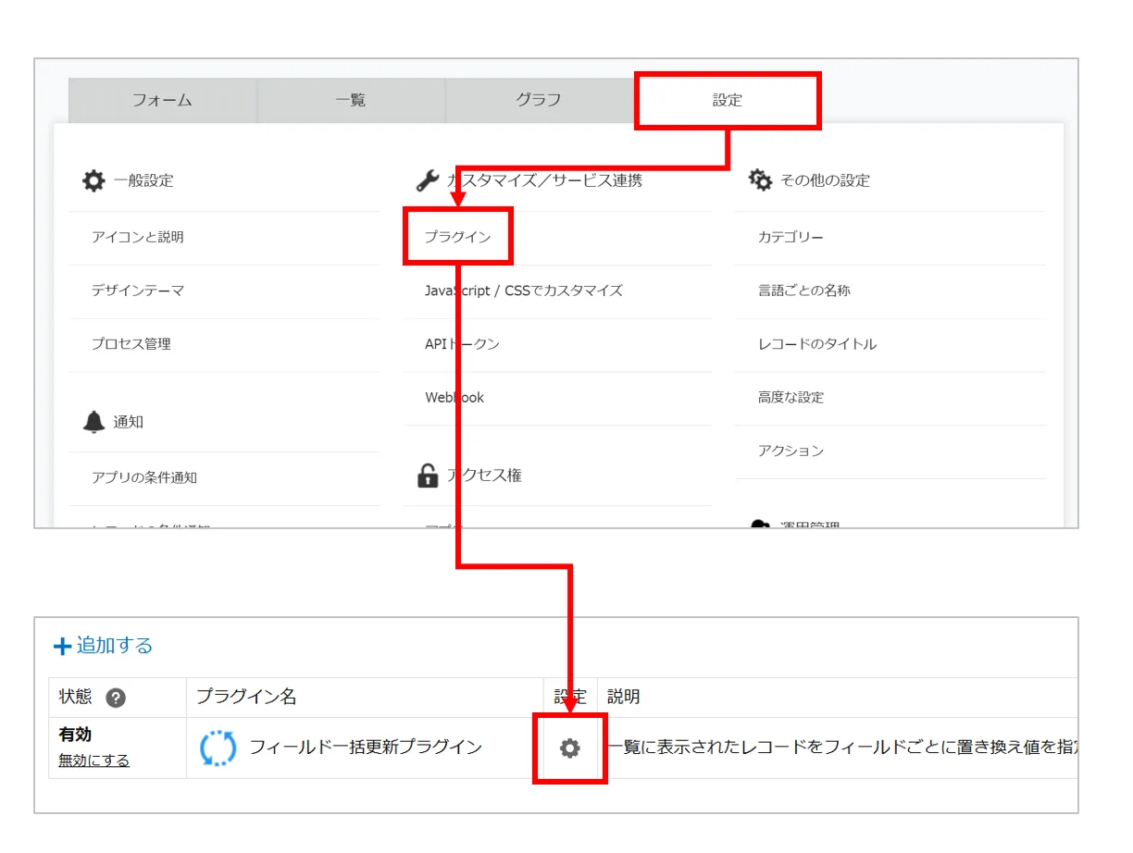Click the フィールド一括更新プラグイン name
The width and height of the screenshot is (1133, 853).
click(x=366, y=747)
